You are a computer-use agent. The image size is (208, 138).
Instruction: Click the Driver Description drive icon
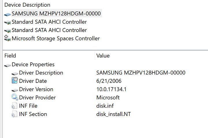(15, 73)
